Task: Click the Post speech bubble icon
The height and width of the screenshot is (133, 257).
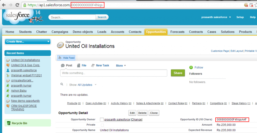Action: pyautogui.click(x=62, y=65)
